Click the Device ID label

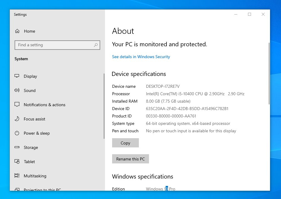pos(121,109)
